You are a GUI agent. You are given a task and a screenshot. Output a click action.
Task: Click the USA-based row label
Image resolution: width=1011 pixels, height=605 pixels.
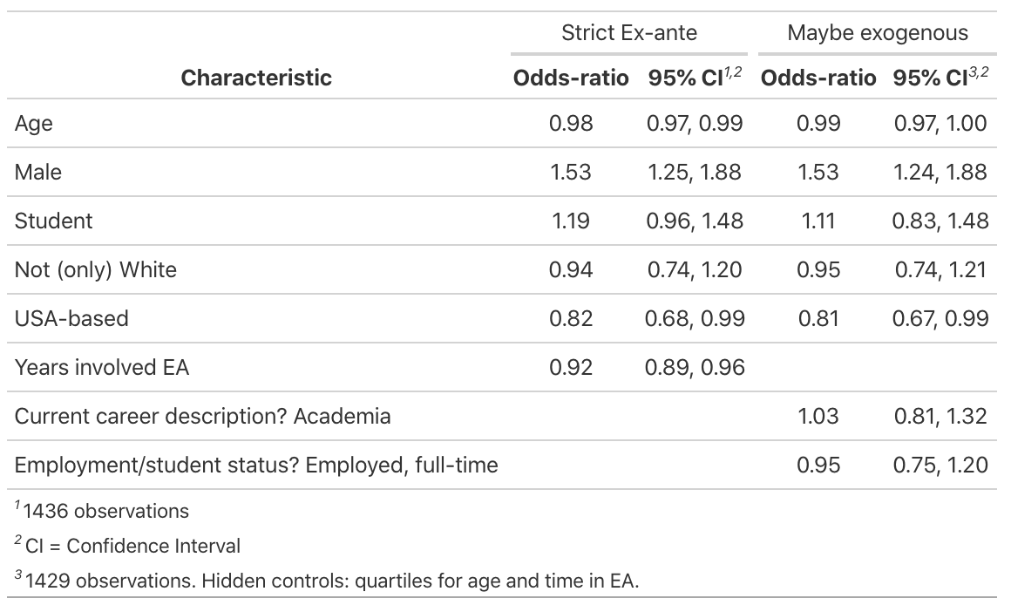(x=71, y=319)
